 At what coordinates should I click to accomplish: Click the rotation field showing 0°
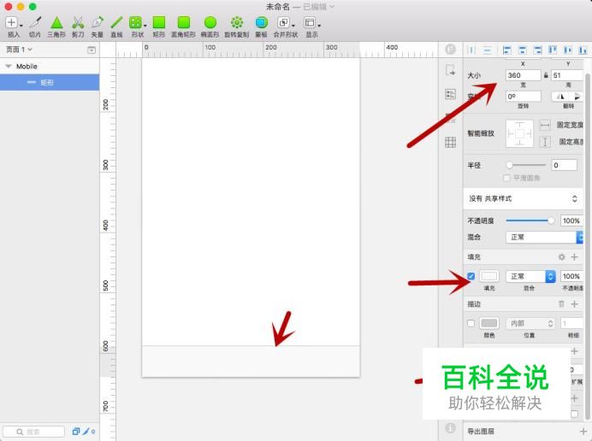pos(524,97)
